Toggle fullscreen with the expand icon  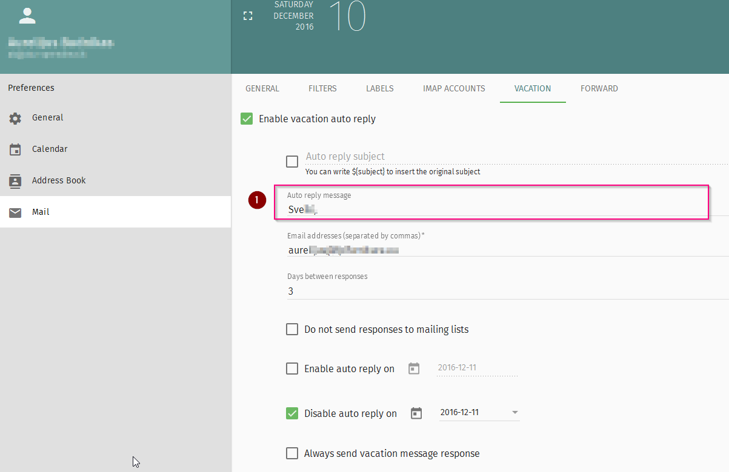[x=247, y=16]
